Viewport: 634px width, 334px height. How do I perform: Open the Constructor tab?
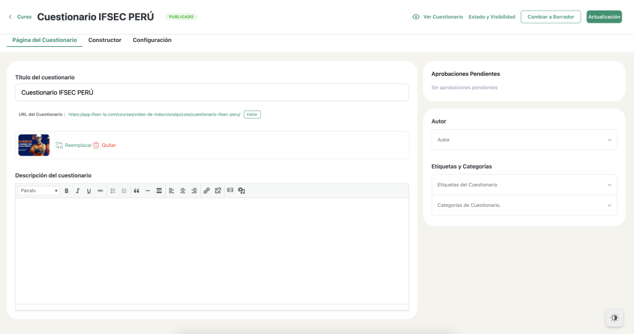point(105,40)
